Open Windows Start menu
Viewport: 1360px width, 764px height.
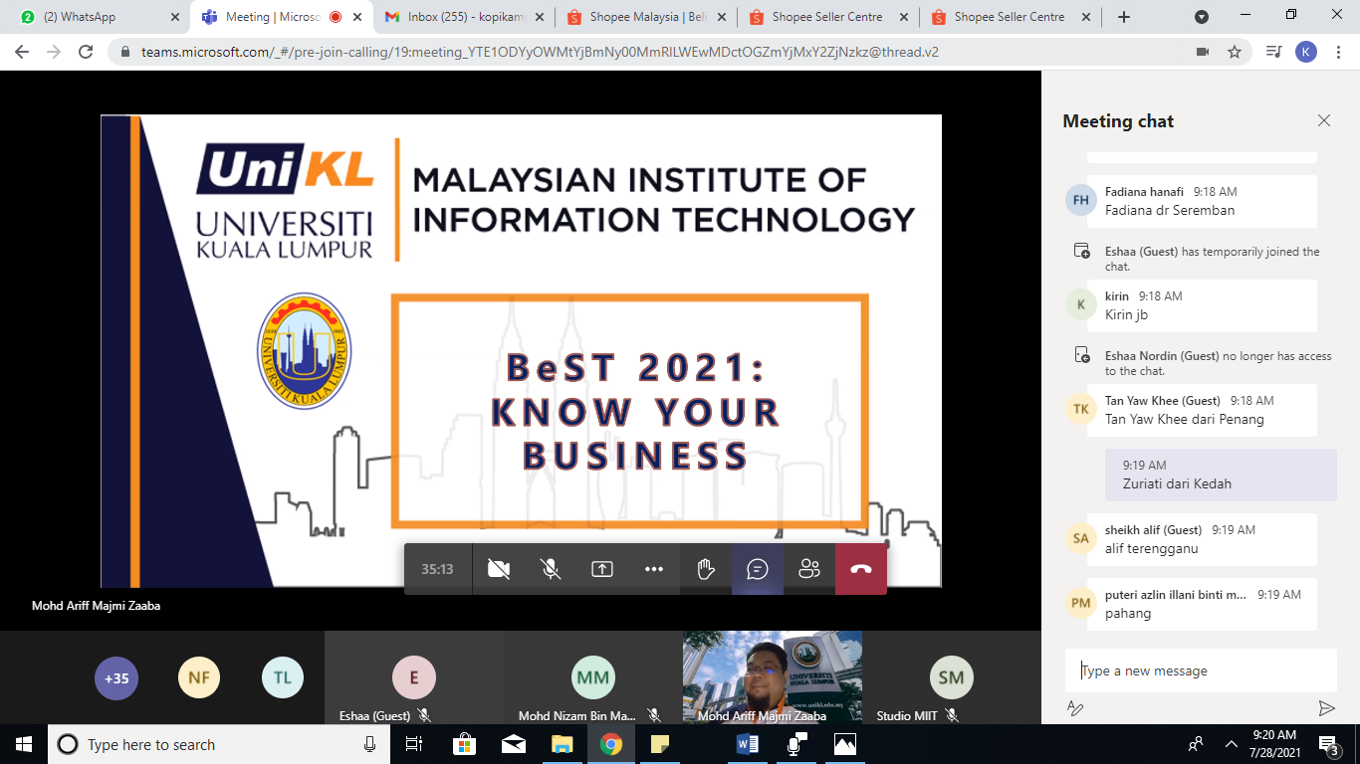point(24,744)
